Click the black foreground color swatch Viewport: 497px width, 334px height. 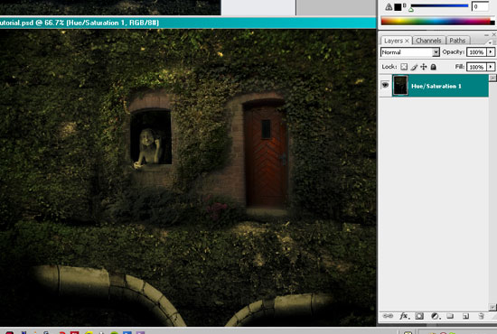coord(398,6)
